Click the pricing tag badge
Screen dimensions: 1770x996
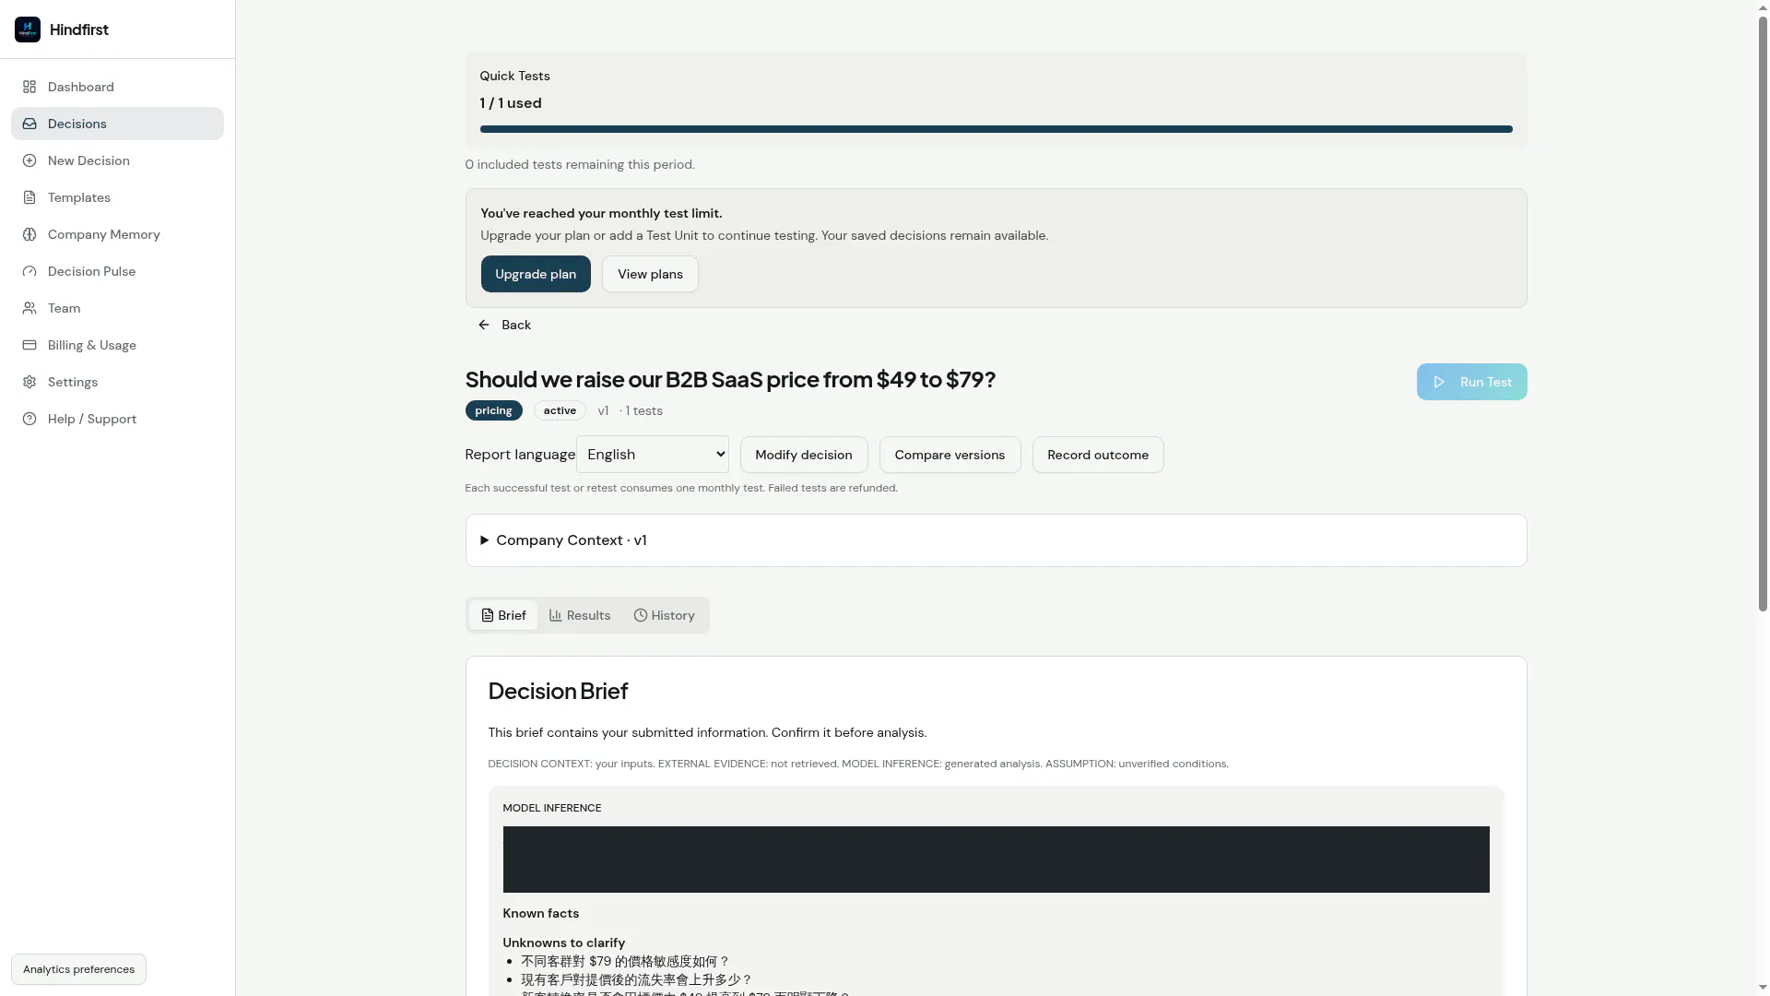[x=493, y=410]
